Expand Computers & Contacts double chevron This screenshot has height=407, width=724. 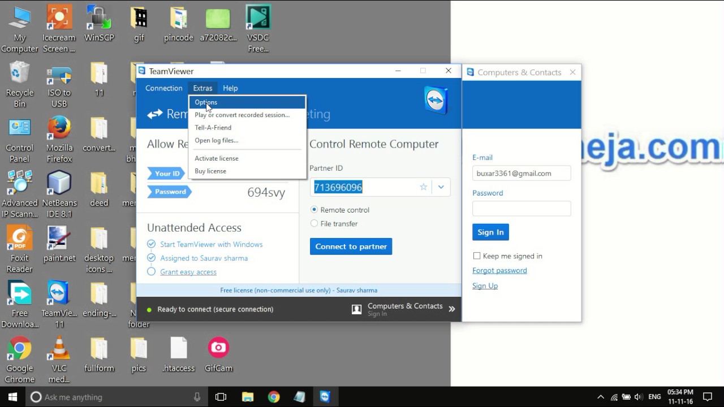tap(452, 309)
